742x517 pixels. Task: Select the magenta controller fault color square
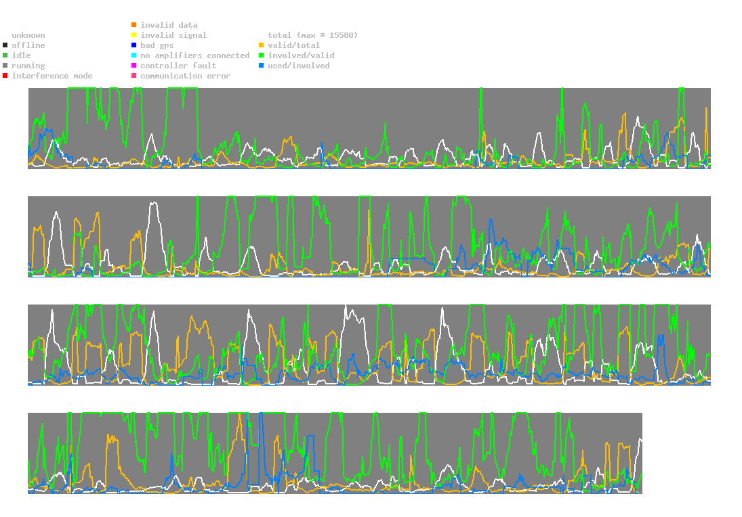[x=134, y=66]
